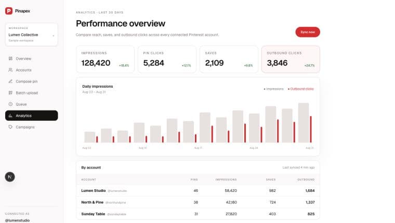Screen dimensions: 395x223
Task: Click the 1,337 outbound value
Action: coord(310,202)
